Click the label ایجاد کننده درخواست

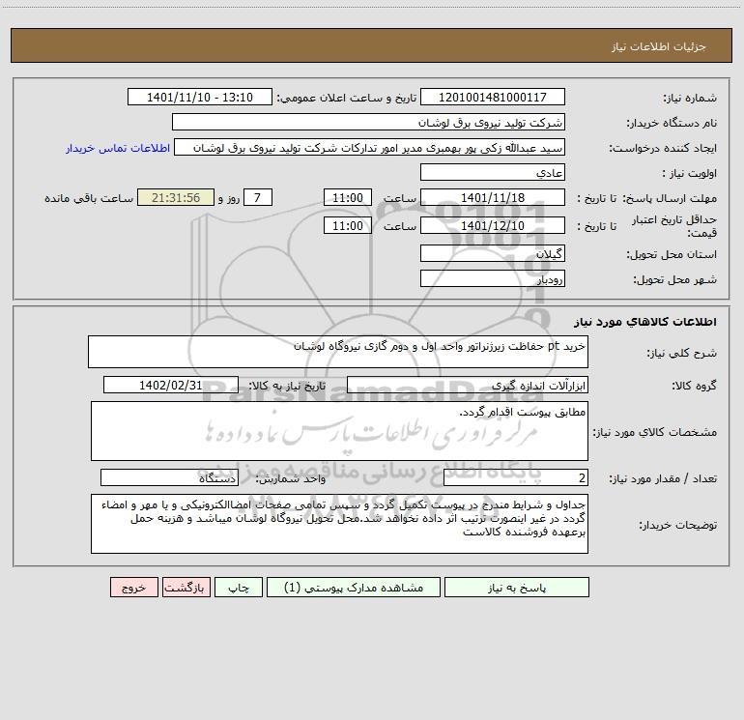[663, 149]
